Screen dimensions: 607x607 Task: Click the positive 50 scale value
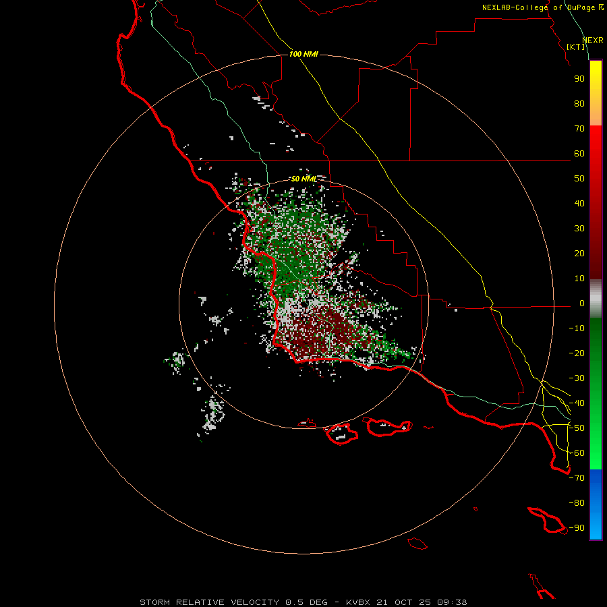(579, 179)
